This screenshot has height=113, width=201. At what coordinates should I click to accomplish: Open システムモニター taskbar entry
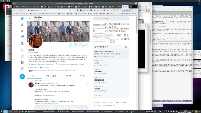[122, 112]
